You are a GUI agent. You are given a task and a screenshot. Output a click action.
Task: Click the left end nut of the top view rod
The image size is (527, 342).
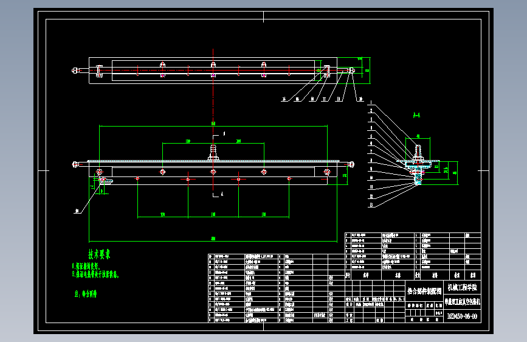[75, 71]
